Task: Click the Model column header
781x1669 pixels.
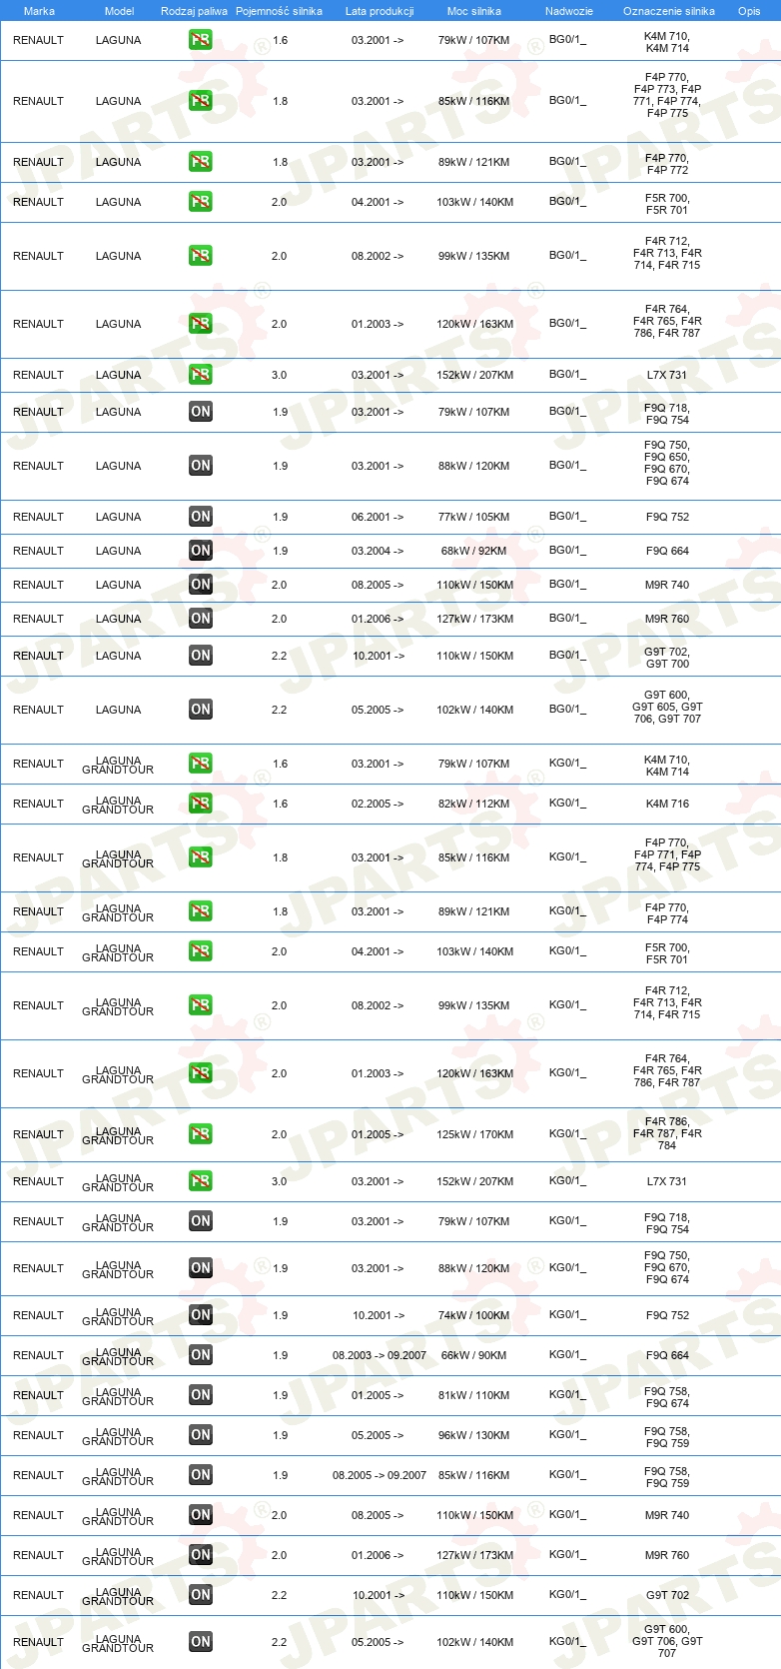Action: (x=119, y=11)
